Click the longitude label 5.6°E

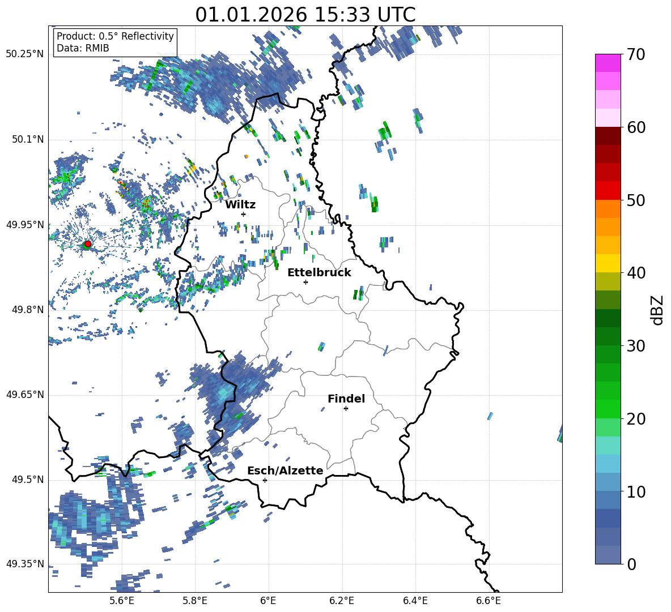click(122, 601)
